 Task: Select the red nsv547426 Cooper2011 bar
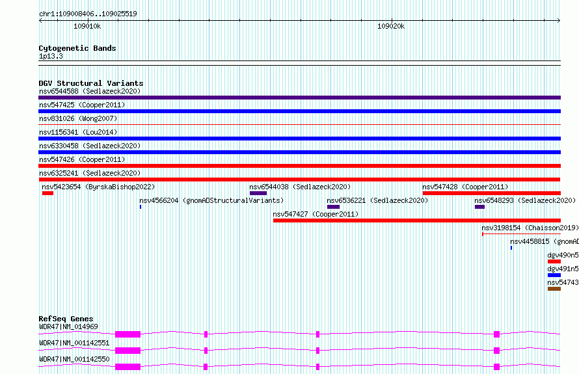[299, 166]
